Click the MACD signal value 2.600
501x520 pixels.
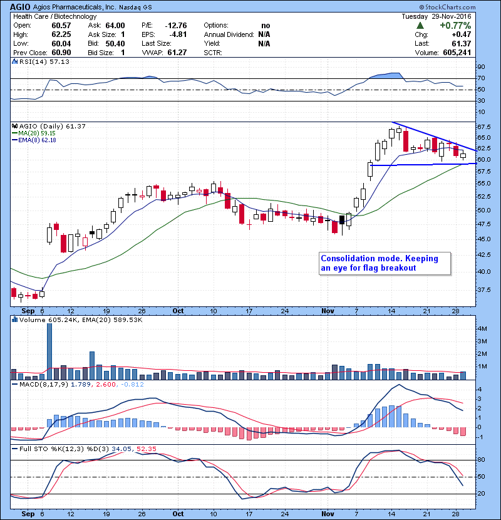[106, 385]
